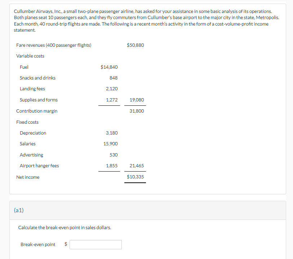293x259 pixels.
Task: Click the 'Snacks and drinks' label
Action: pyautogui.click(x=37, y=78)
